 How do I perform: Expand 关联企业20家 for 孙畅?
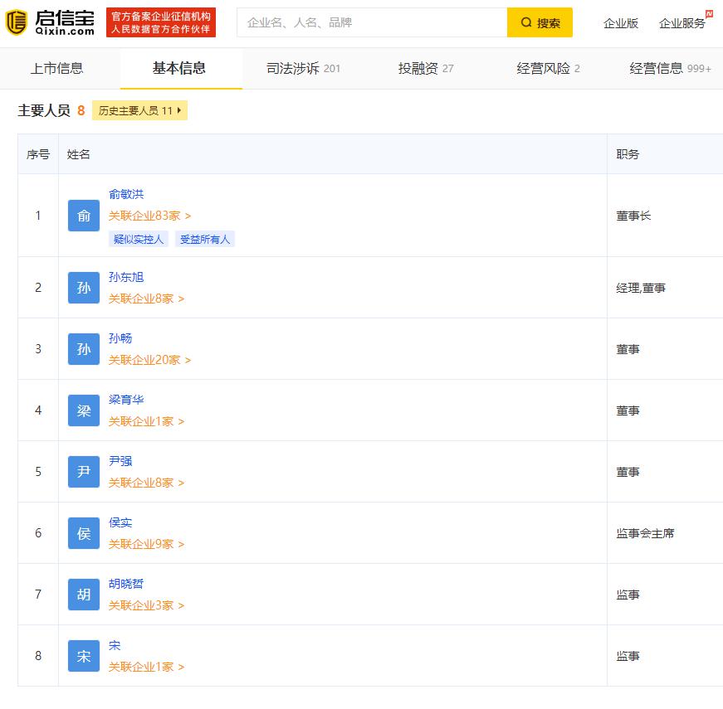click(x=149, y=360)
